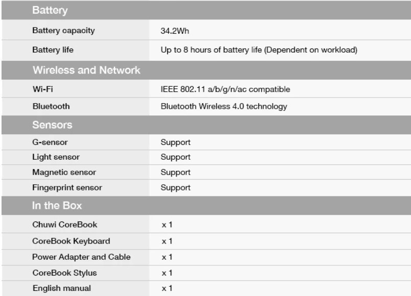Click the Sensors section header
411x296 pixels.
(52, 125)
